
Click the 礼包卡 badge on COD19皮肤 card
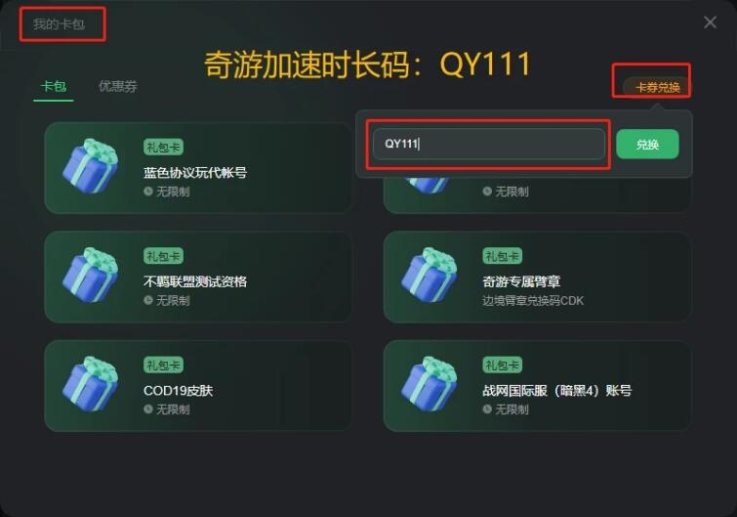point(163,365)
